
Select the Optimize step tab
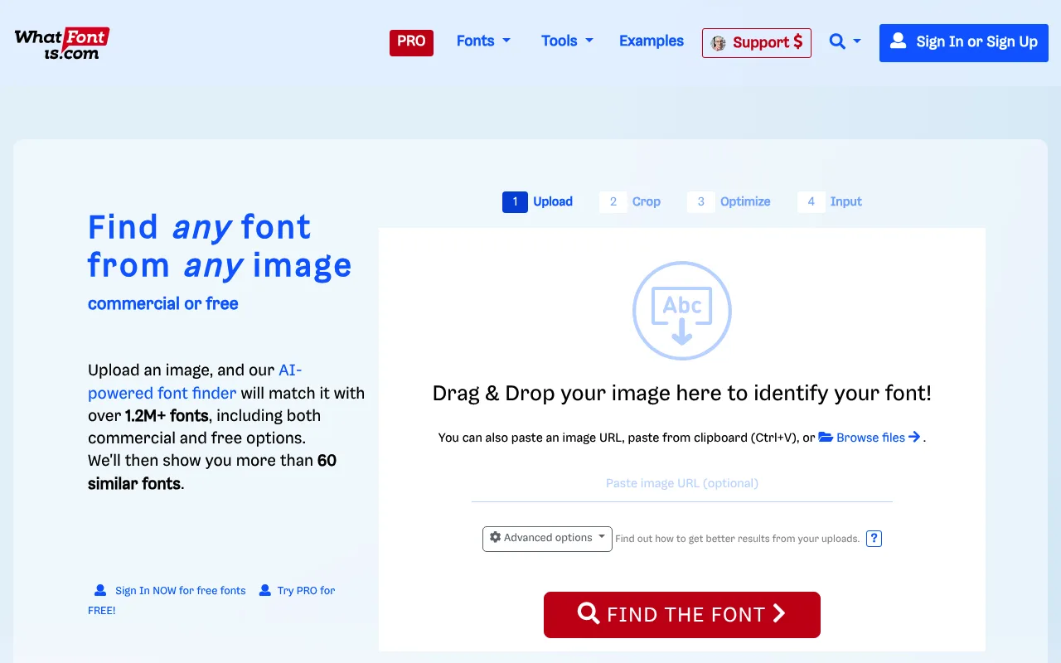[729, 201]
